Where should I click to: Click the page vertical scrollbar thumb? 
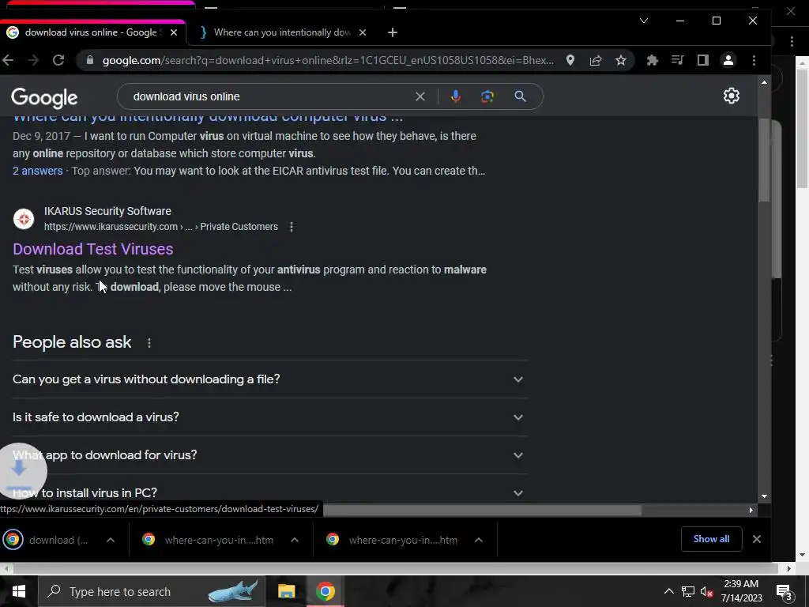764,160
